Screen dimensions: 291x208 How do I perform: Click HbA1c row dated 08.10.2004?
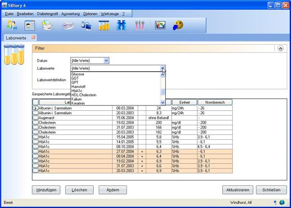click(x=132, y=147)
